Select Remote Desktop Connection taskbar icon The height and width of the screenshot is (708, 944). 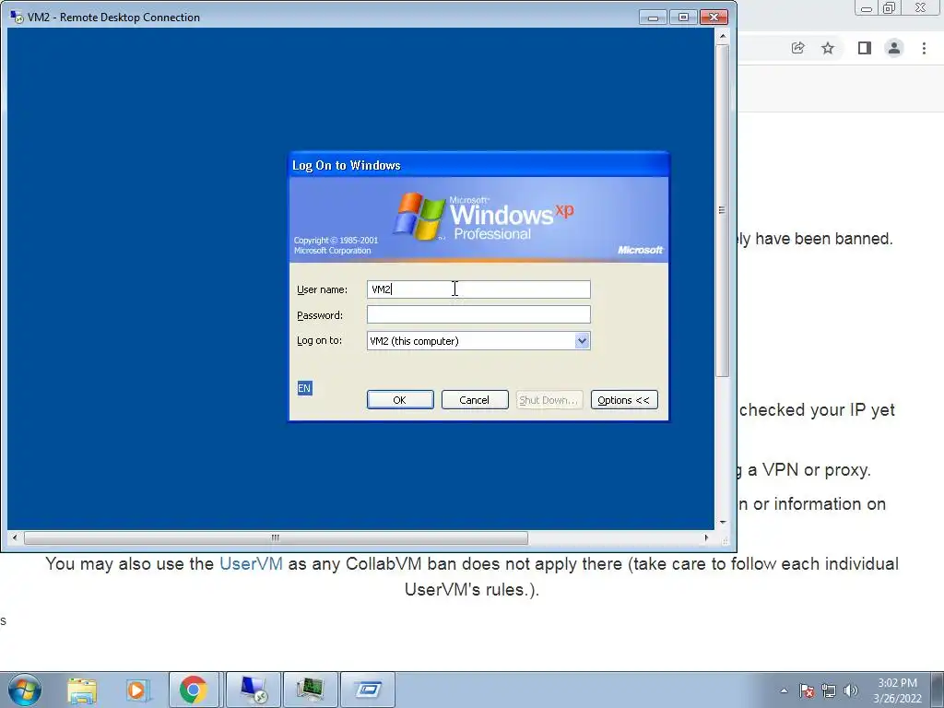coord(254,690)
